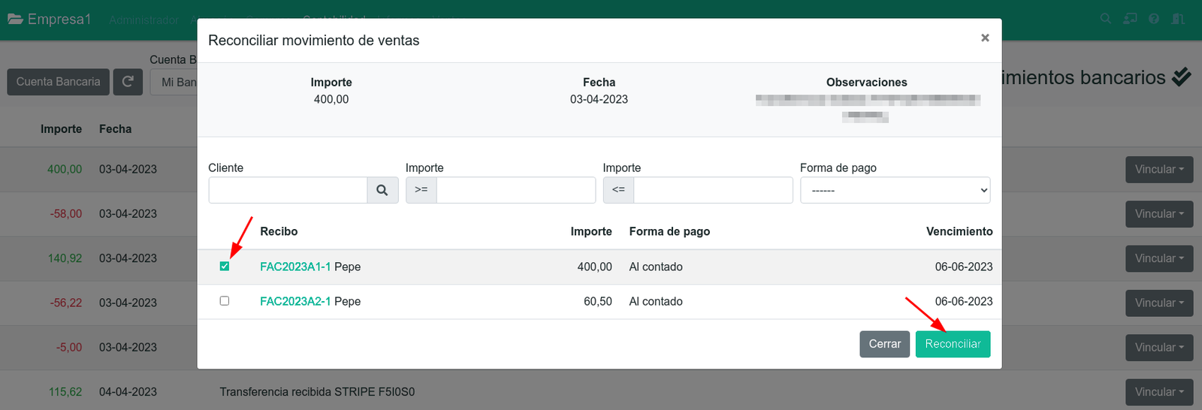Click the Empresa1 brand name
Viewport: 1202px width, 410px height.
[x=59, y=19]
